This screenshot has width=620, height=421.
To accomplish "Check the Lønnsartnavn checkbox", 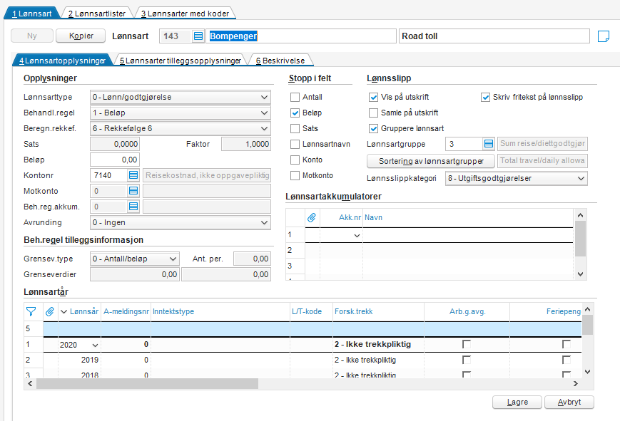I will click(x=295, y=144).
